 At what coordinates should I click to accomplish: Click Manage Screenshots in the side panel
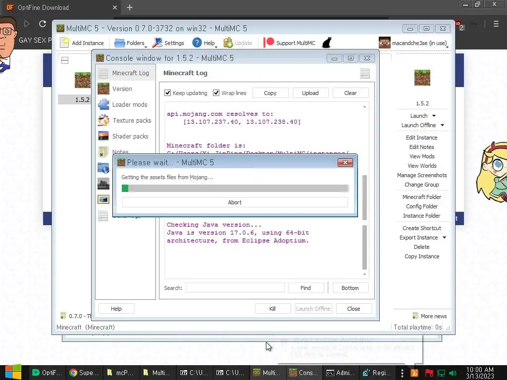click(x=422, y=175)
